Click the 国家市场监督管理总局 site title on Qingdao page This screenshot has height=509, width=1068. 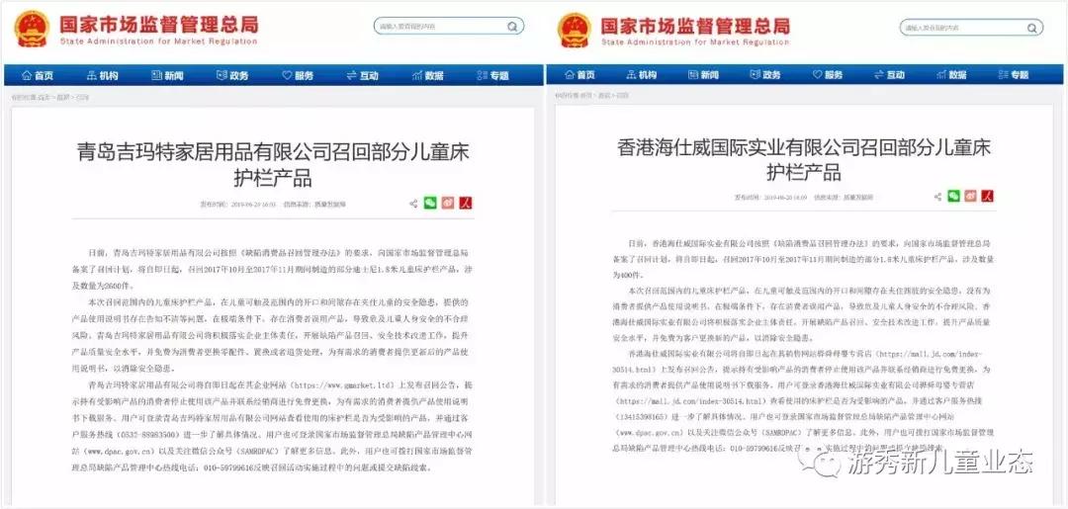tap(158, 25)
